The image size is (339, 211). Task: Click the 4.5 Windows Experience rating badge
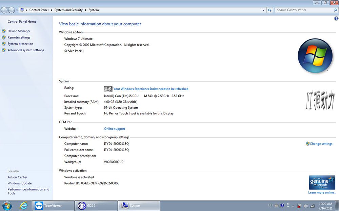pyautogui.click(x=108, y=89)
